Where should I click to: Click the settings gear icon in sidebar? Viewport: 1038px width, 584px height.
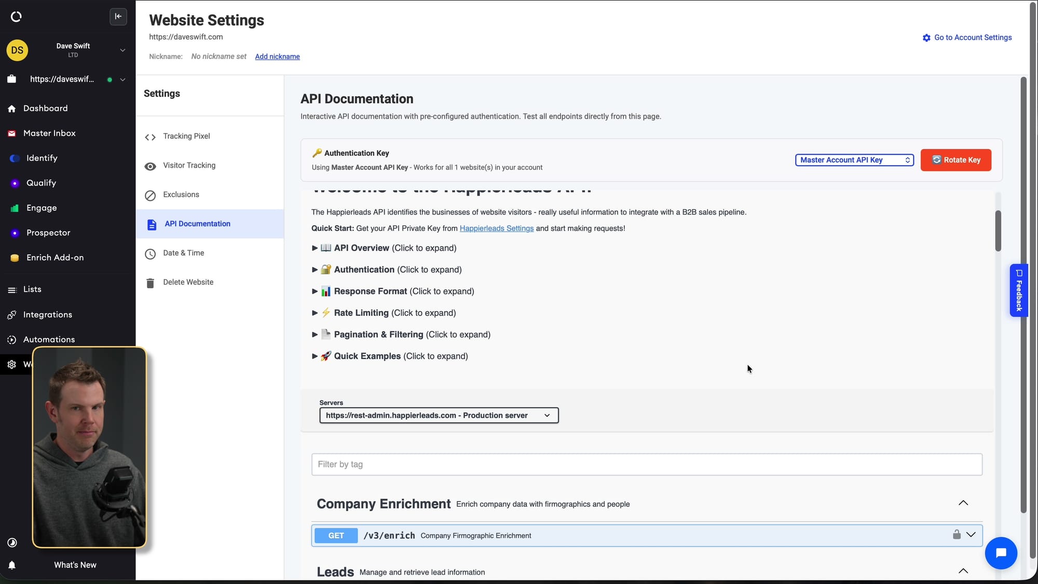(x=12, y=365)
